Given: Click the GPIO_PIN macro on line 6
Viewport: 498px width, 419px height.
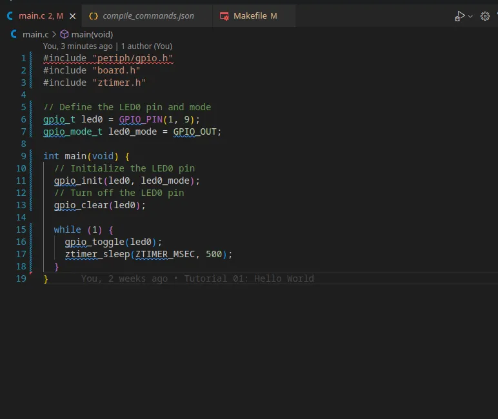Looking at the screenshot, I should 141,120.
